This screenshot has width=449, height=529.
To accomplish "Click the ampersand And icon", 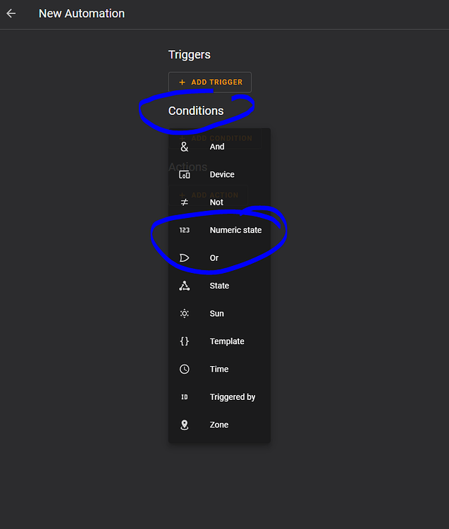I will [185, 147].
